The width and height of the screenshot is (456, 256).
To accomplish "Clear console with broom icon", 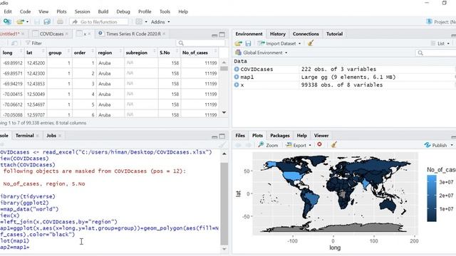I will [222, 145].
